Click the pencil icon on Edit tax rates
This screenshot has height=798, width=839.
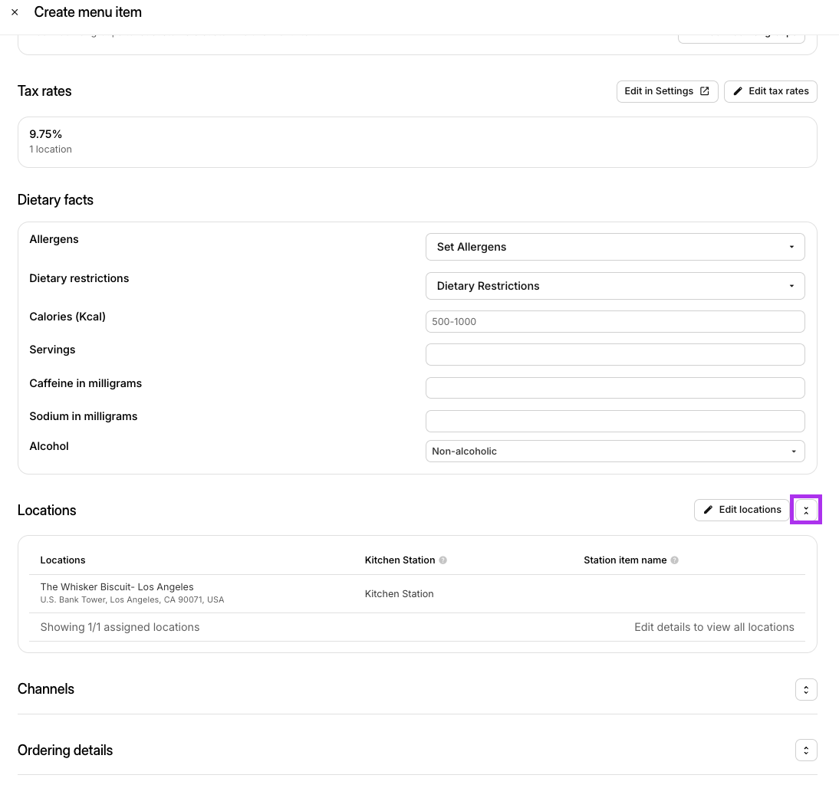click(x=738, y=91)
